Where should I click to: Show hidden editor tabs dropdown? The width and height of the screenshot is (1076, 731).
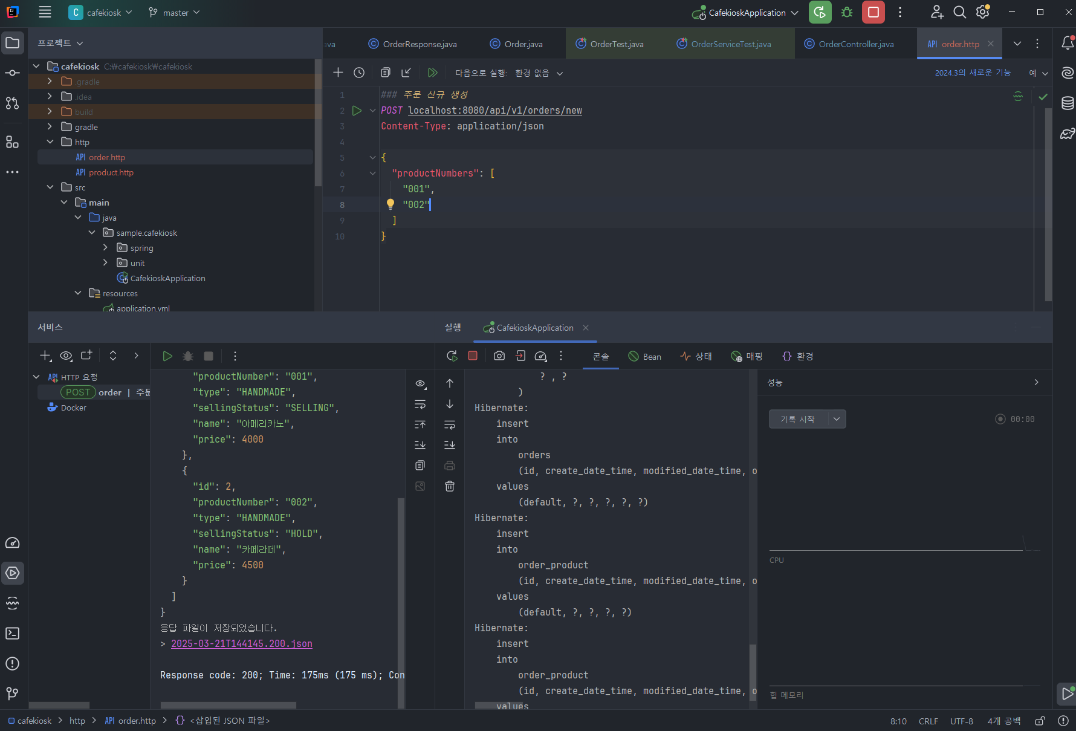click(1017, 44)
